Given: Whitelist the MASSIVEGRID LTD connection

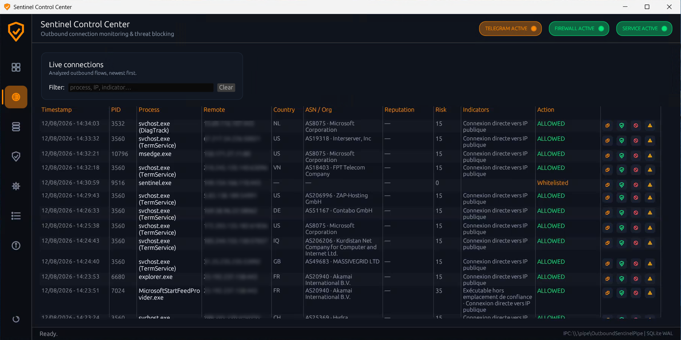Looking at the screenshot, I should click(622, 264).
